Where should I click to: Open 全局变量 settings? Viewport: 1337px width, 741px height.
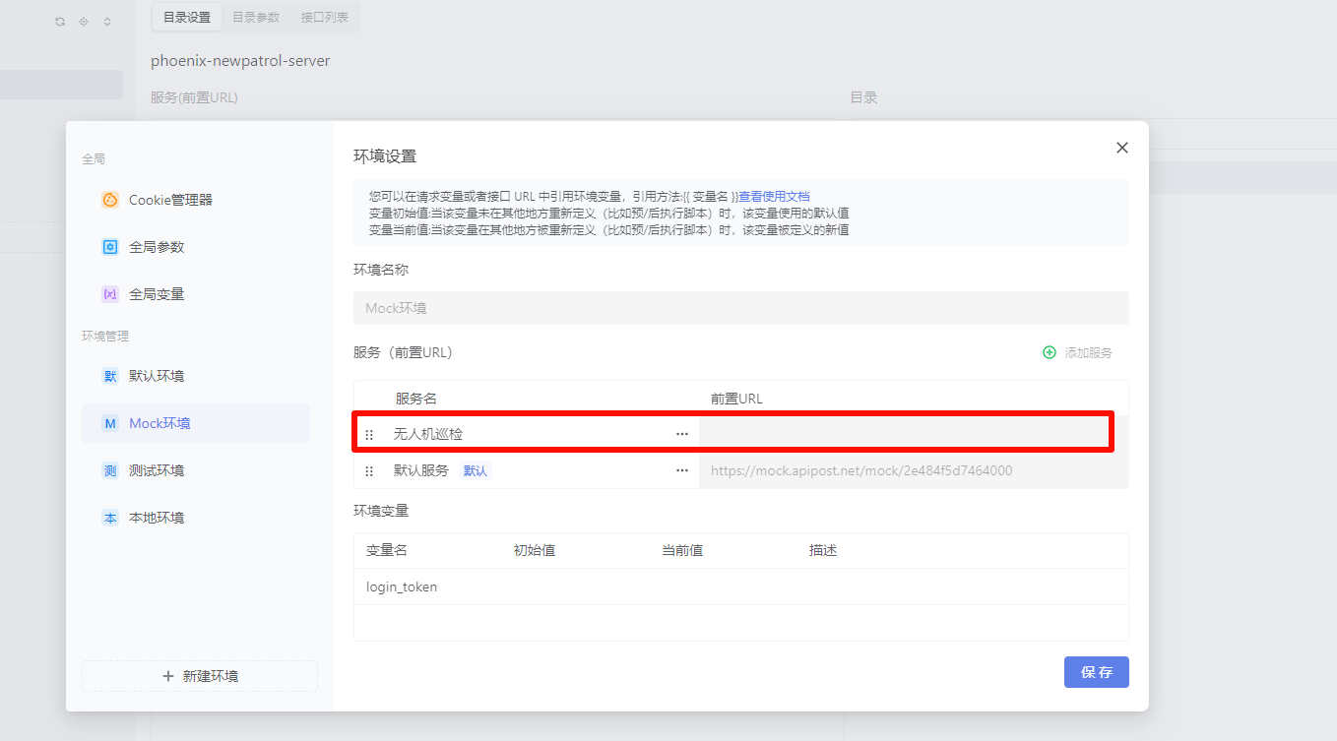196,294
